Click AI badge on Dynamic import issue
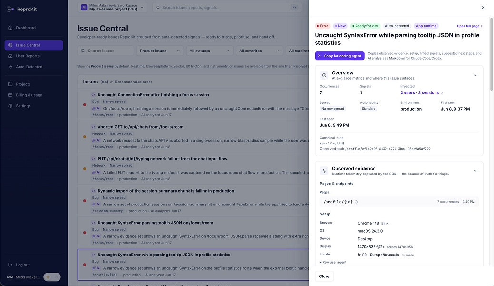The width and height of the screenshot is (494, 286). point(96,204)
